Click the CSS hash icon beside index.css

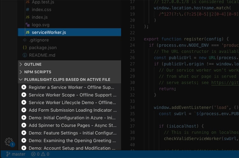[28, 10]
